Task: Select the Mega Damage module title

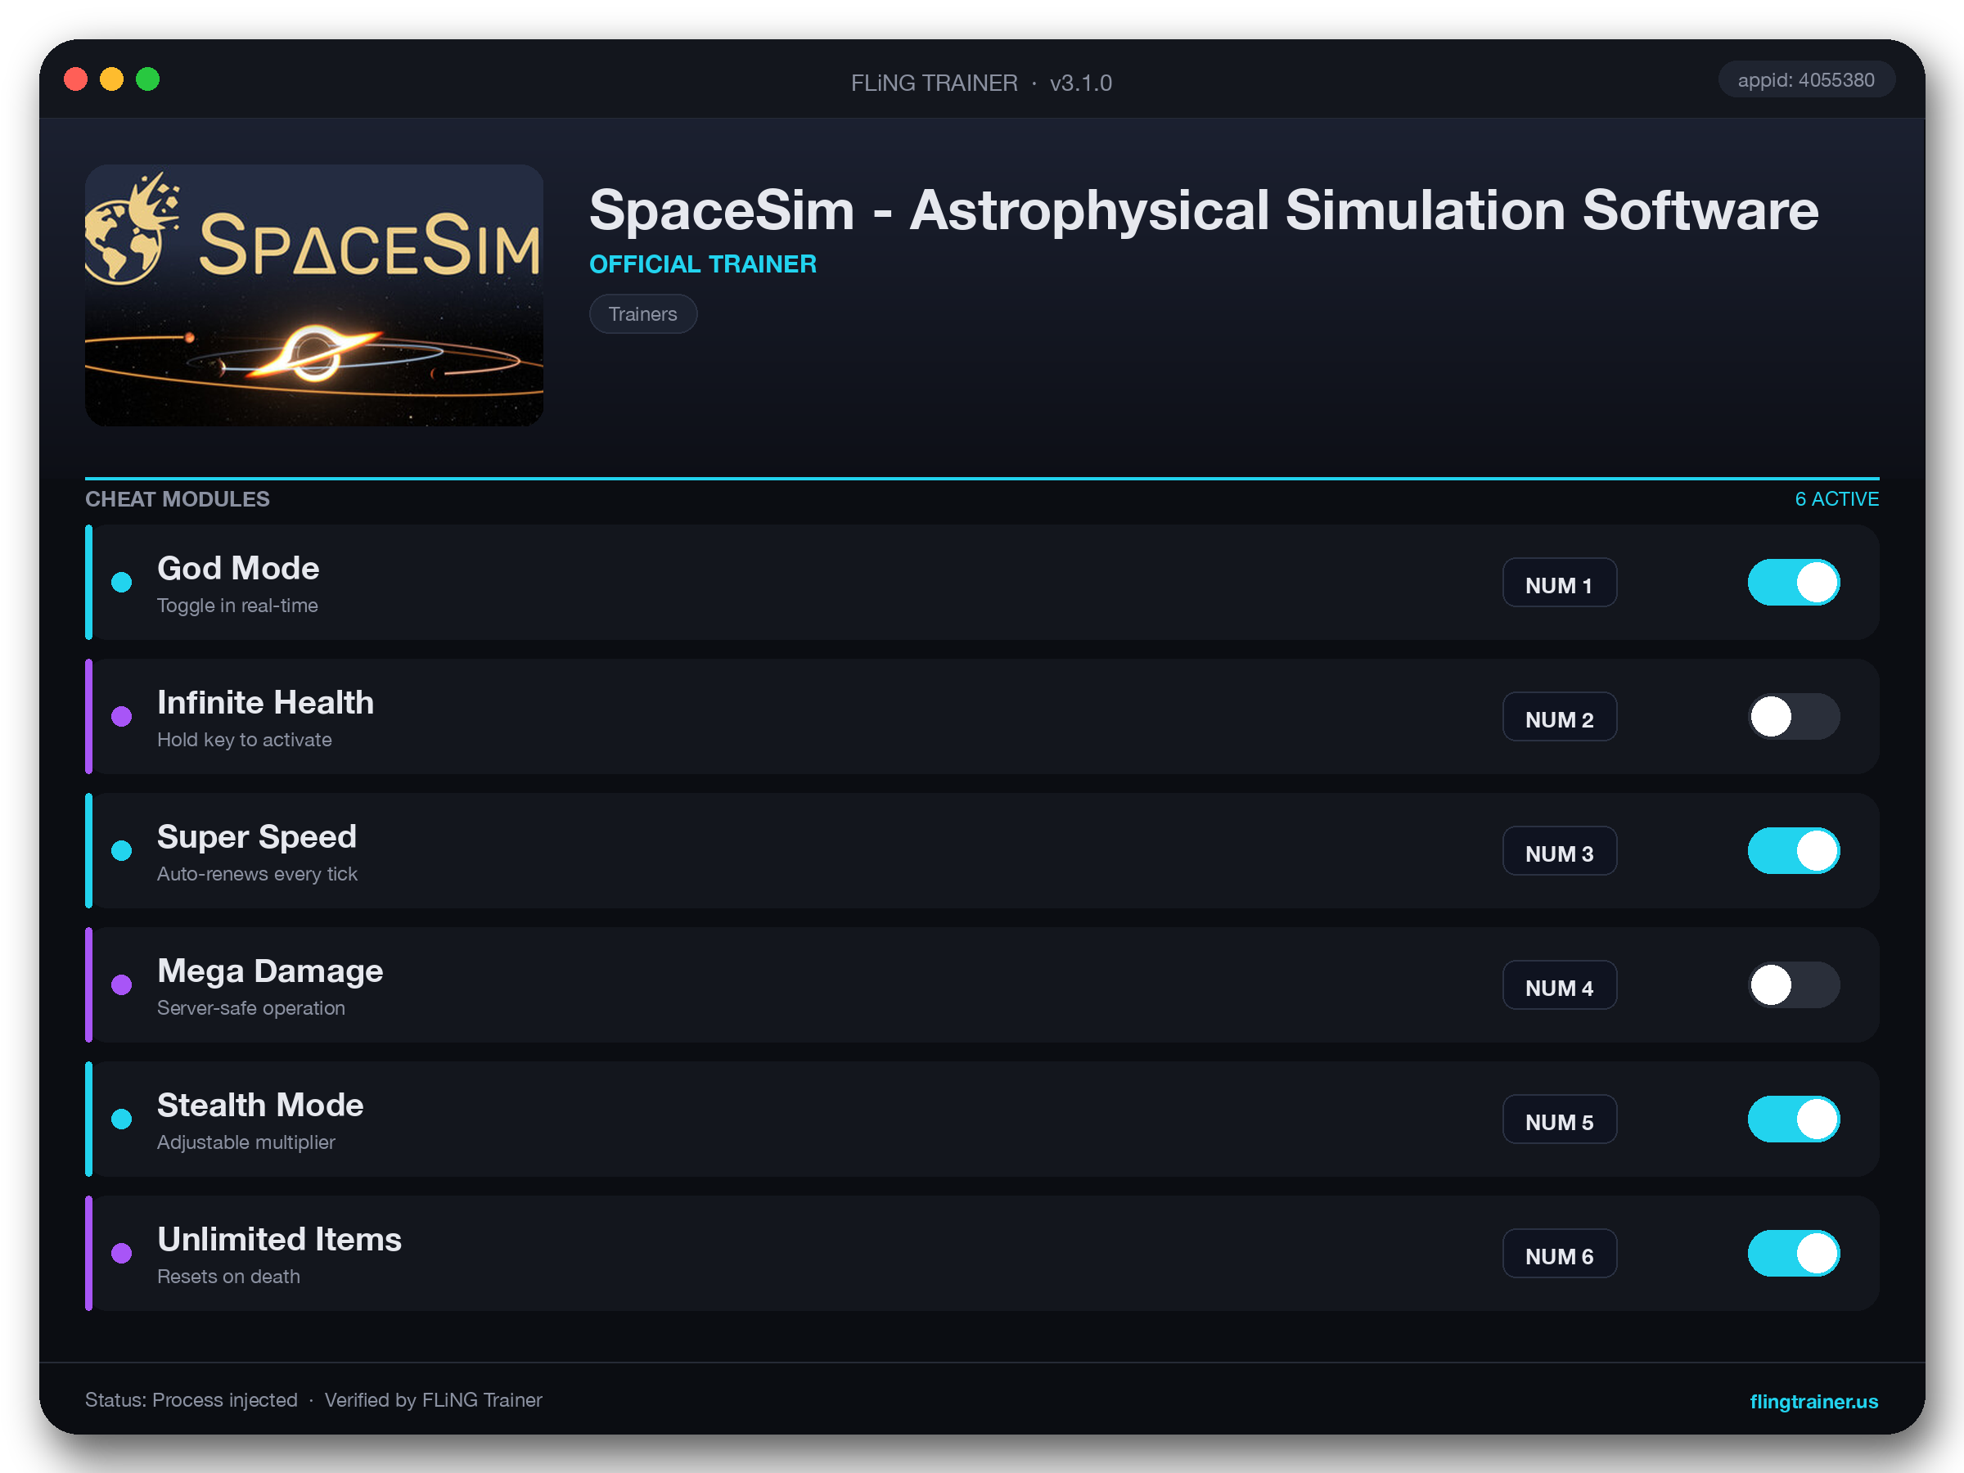Action: point(270,971)
